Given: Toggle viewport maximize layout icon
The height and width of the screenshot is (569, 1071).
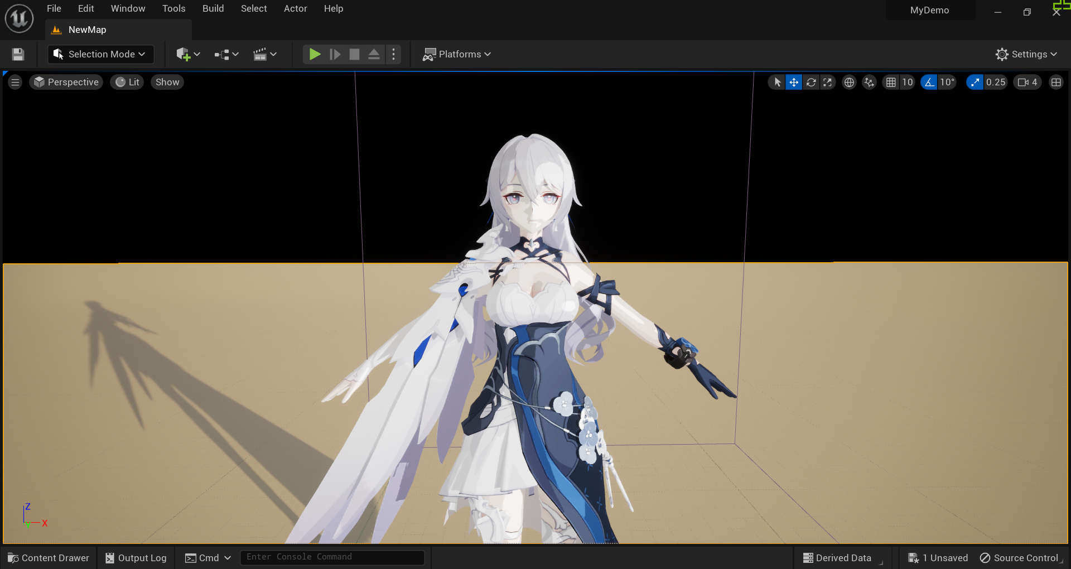Looking at the screenshot, I should (x=1056, y=82).
